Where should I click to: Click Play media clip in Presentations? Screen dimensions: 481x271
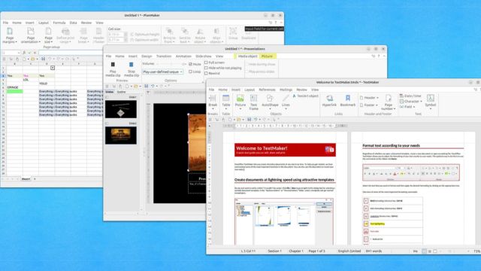(113, 69)
